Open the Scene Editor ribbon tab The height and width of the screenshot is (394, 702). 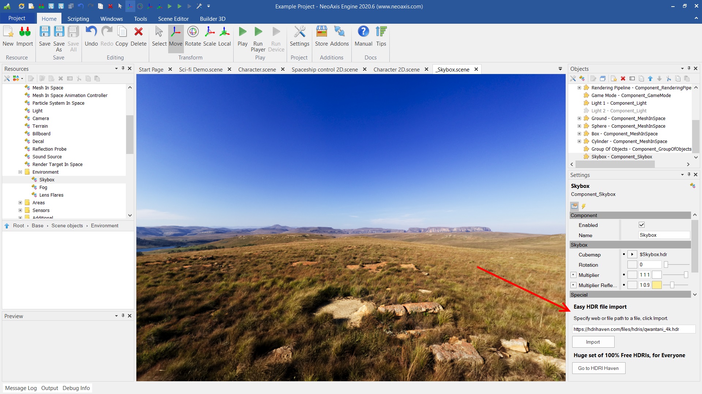(x=173, y=19)
